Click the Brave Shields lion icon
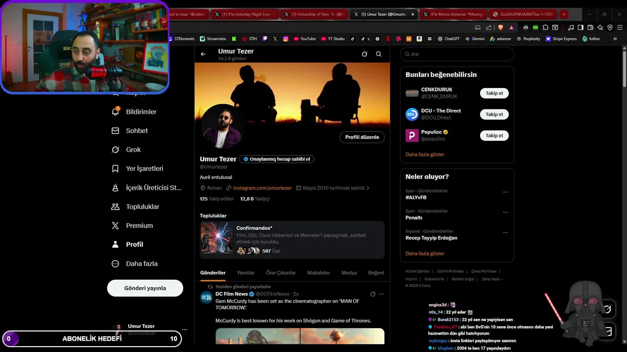The width and height of the screenshot is (627, 352). point(501,27)
